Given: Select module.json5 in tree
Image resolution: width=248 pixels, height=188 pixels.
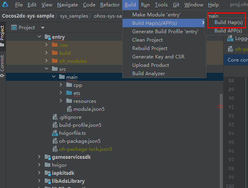Looking at the screenshot, I should pos(89,109).
